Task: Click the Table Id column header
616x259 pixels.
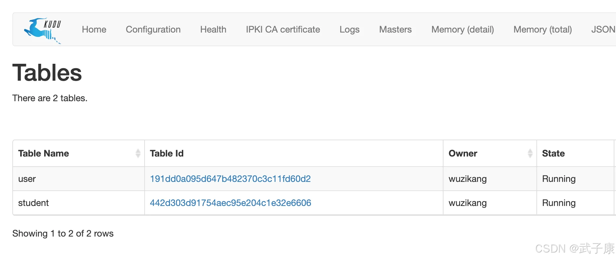Action: click(167, 153)
